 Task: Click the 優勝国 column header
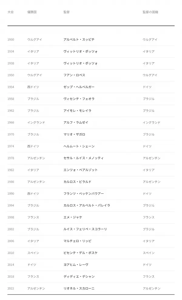pos(32,12)
